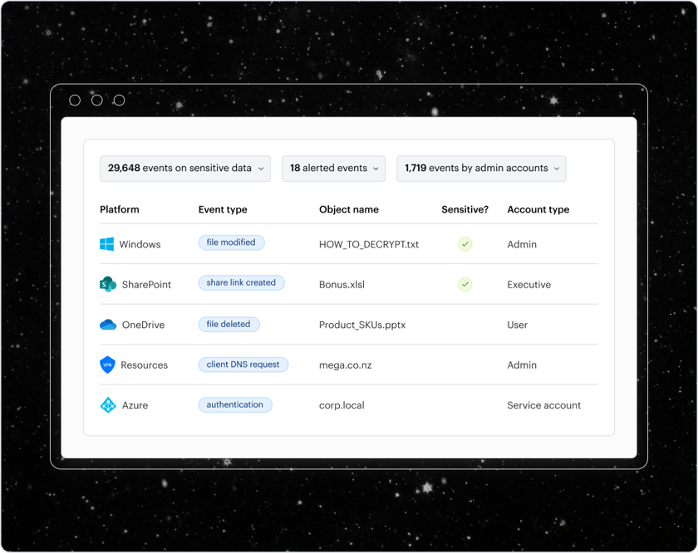This screenshot has height=553, width=698.
Task: Toggle the sensitive marker on the SharePoint row
Action: tap(465, 284)
